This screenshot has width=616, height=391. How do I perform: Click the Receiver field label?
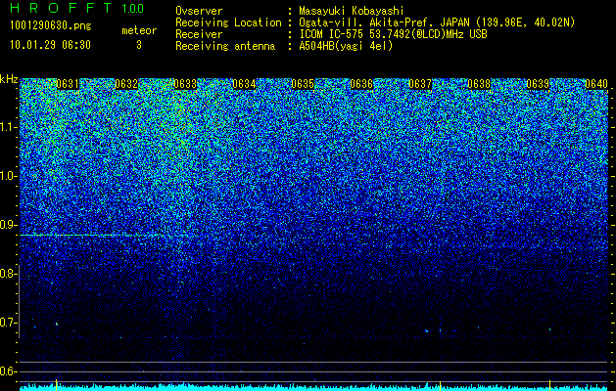199,34
